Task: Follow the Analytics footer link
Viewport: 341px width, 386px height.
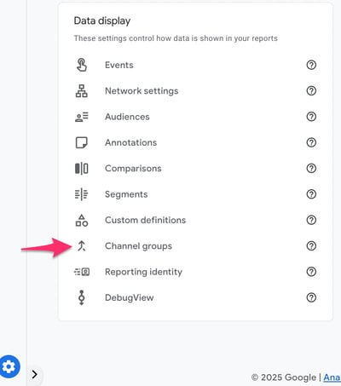Action: coord(332,377)
